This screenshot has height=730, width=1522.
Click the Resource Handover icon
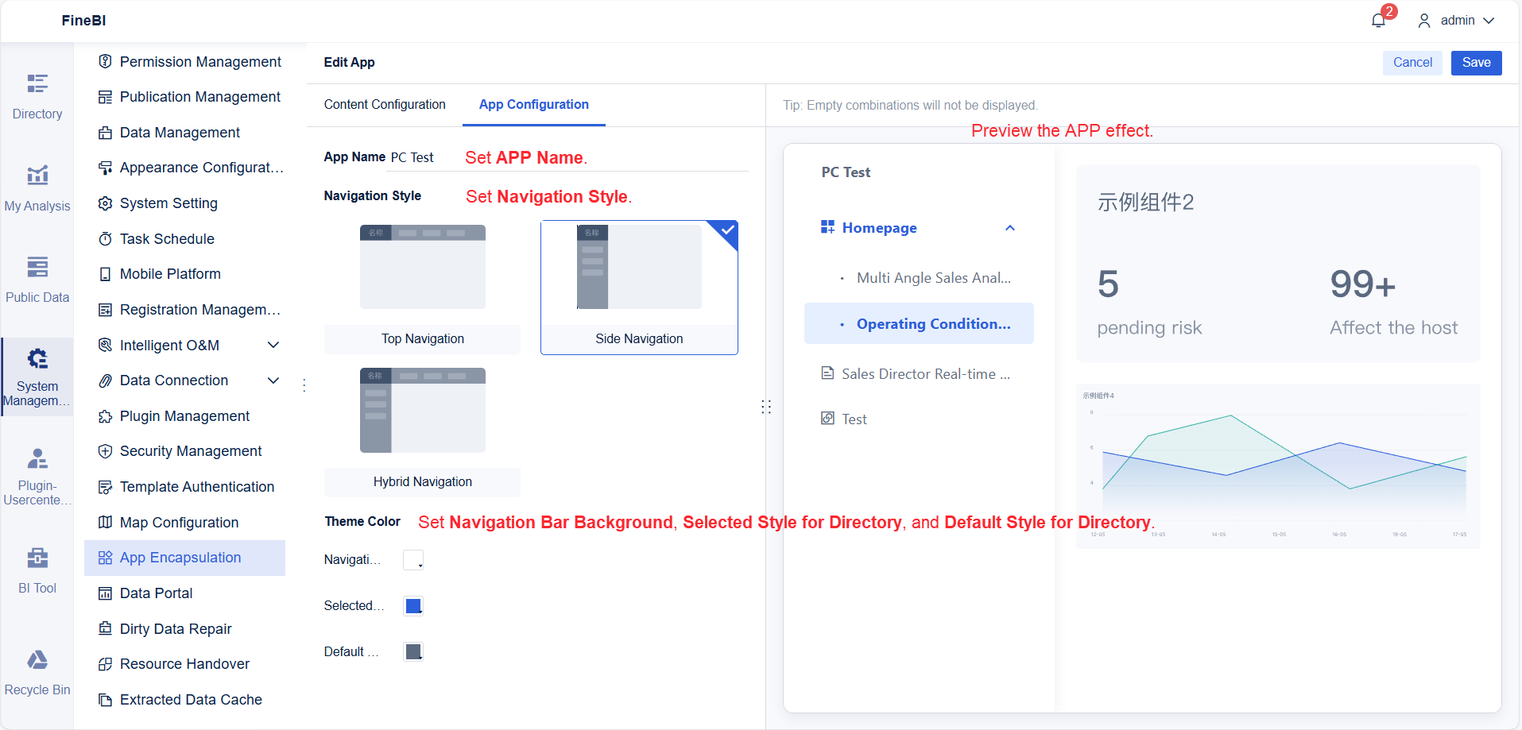(x=105, y=664)
